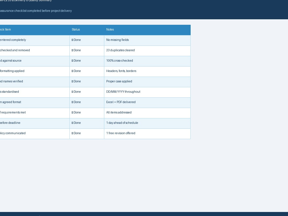Click the 'policy communicated' check item

pyautogui.click(x=35, y=134)
